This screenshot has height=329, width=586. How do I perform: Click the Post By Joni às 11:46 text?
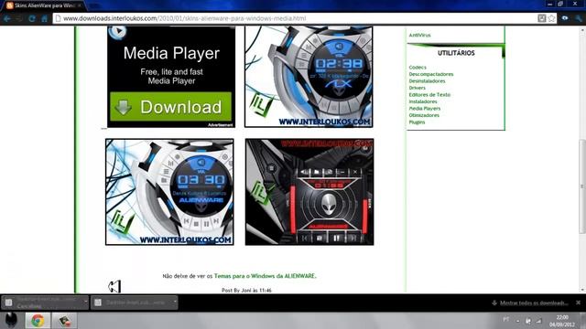pos(246,291)
